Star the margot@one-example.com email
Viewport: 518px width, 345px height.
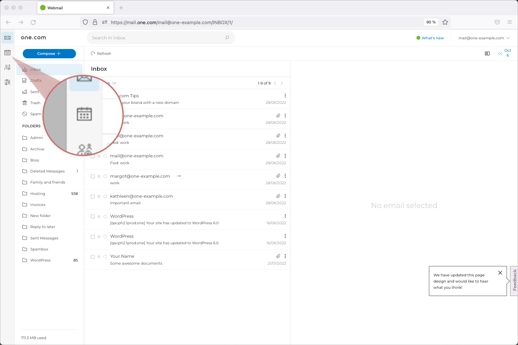tap(99, 176)
